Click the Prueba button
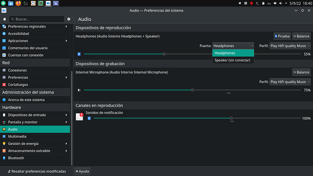This screenshot has height=176, width=313. (282, 36)
